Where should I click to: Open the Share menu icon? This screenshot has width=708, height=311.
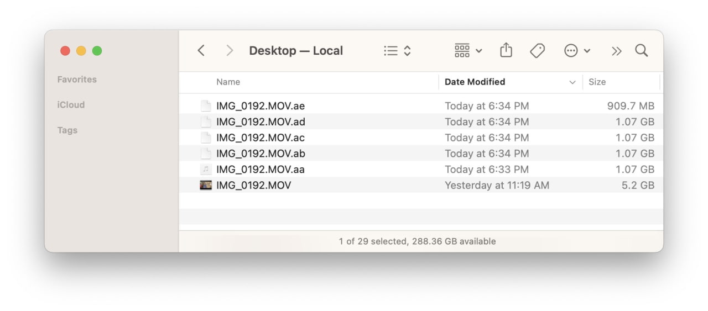tap(506, 51)
